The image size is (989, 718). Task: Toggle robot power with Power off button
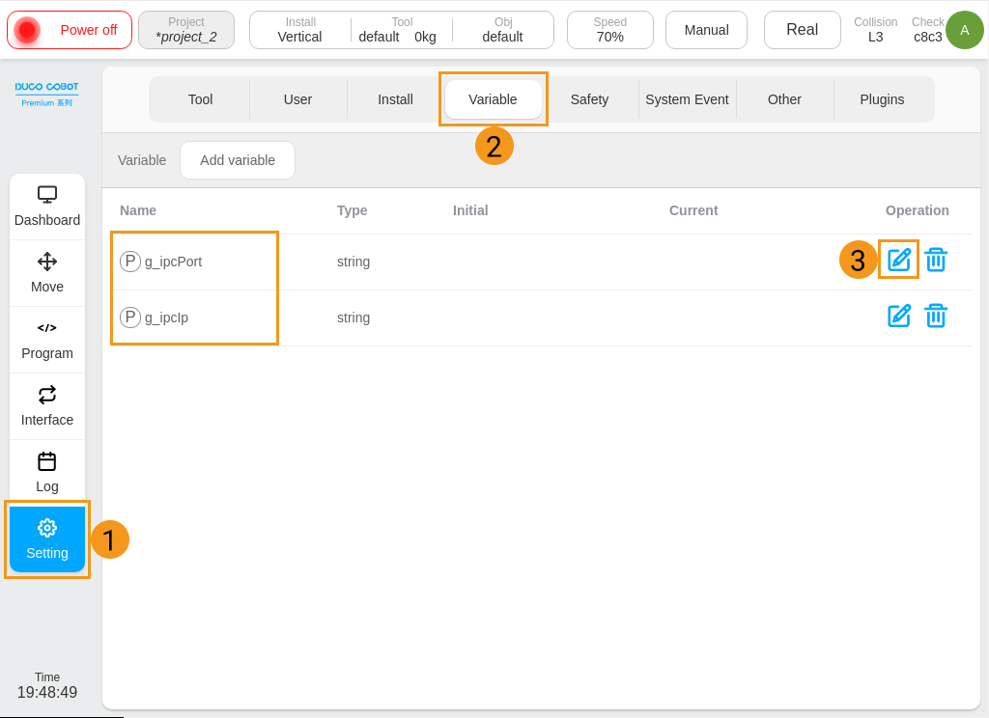[x=69, y=30]
